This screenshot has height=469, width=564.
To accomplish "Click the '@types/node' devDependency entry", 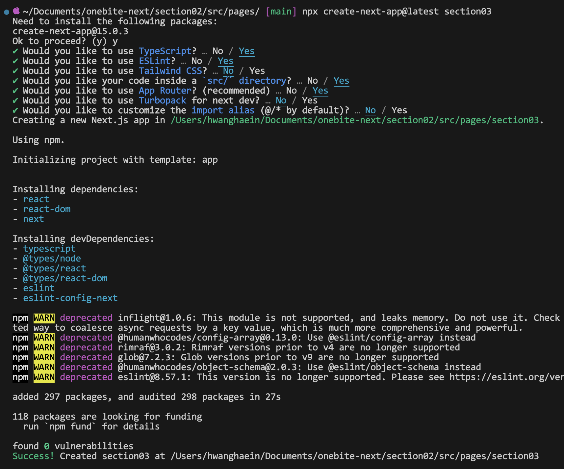I will [52, 259].
